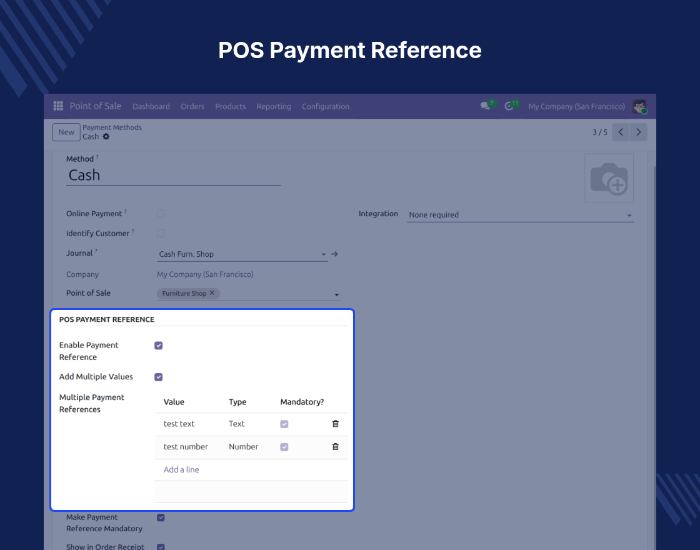Sort by the Mandatory? column header

click(302, 402)
